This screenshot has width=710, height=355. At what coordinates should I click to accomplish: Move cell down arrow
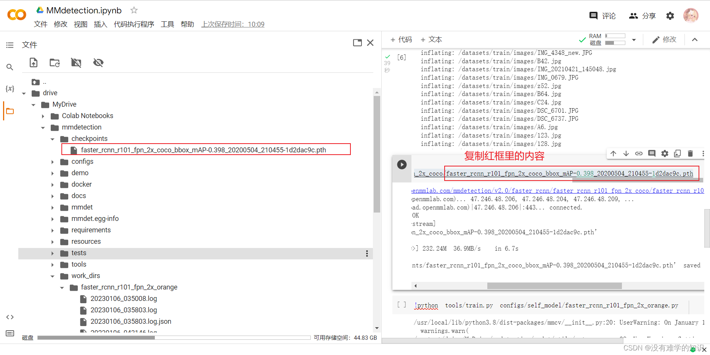626,154
